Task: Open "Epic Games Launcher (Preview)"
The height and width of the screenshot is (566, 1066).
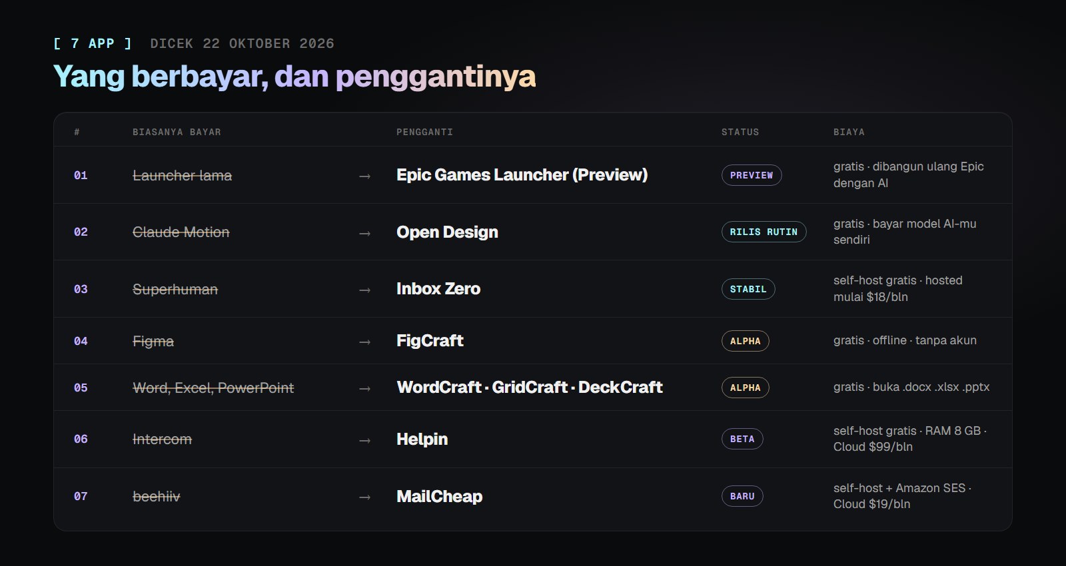Action: click(x=522, y=174)
